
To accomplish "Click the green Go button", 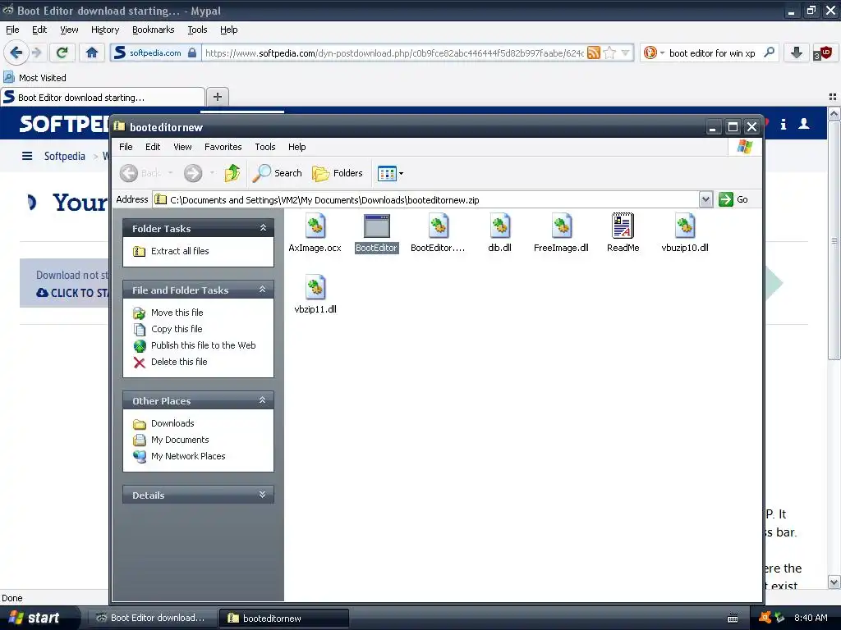I will (733, 199).
